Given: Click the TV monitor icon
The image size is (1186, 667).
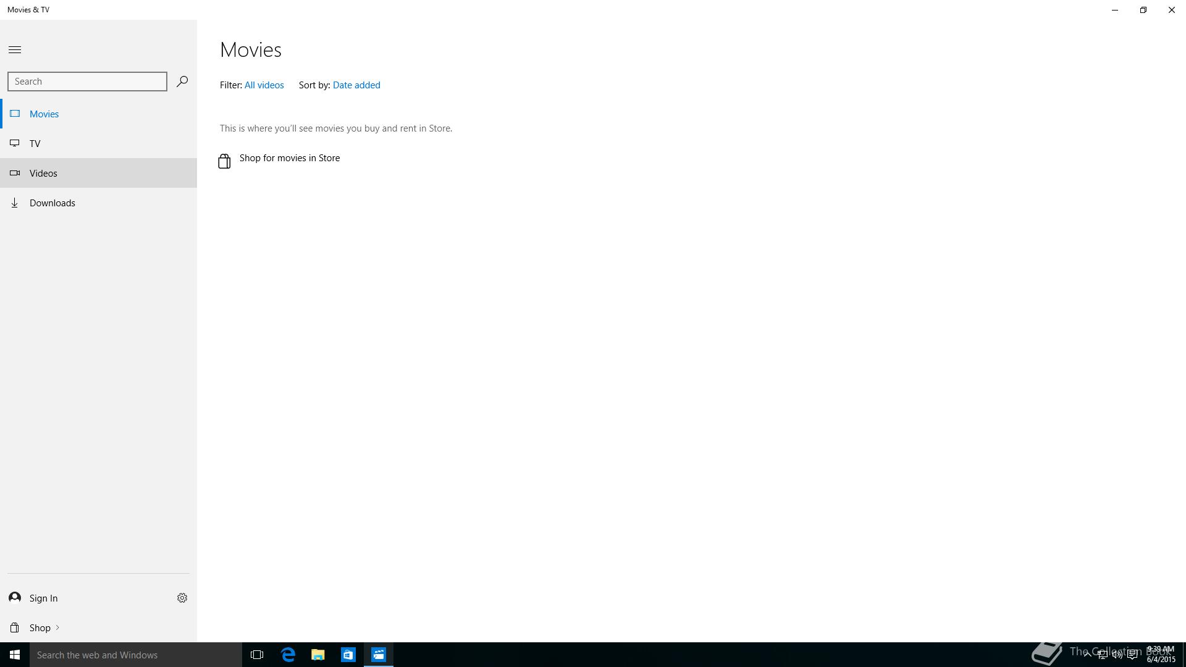Looking at the screenshot, I should click(x=15, y=143).
